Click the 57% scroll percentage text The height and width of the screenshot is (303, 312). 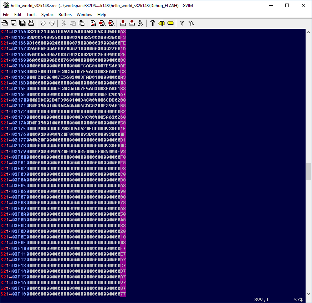tap(298, 300)
